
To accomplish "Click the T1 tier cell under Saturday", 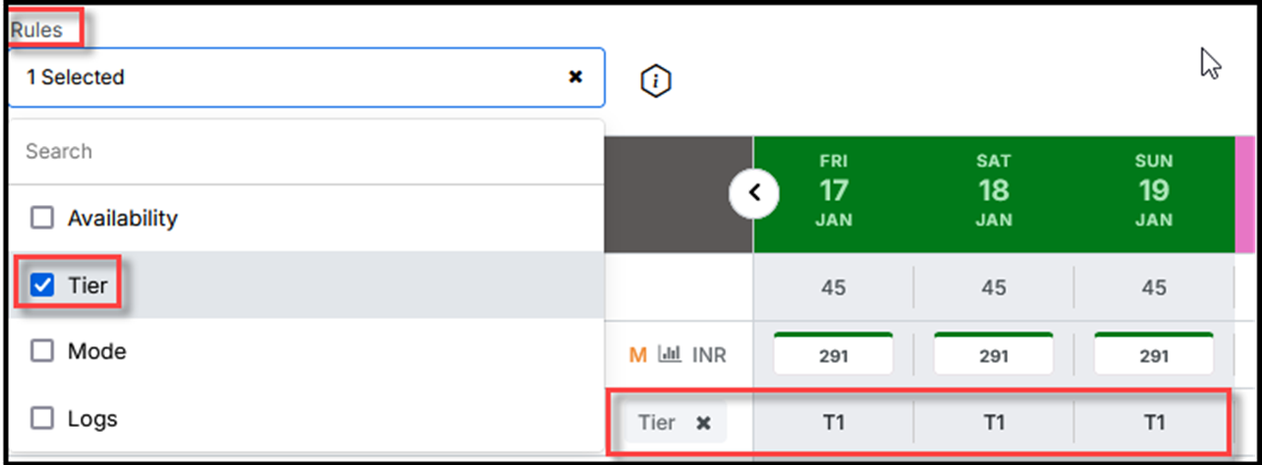I will (x=994, y=423).
